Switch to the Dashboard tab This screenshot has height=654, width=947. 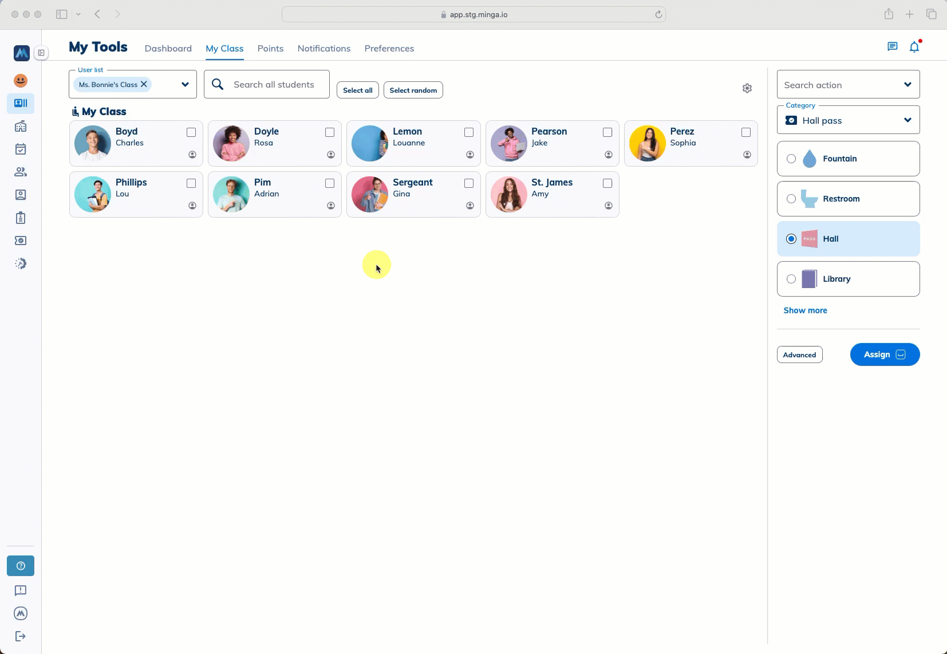click(168, 49)
